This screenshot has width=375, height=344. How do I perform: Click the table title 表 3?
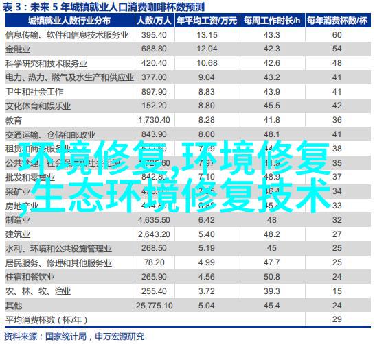click(x=104, y=7)
